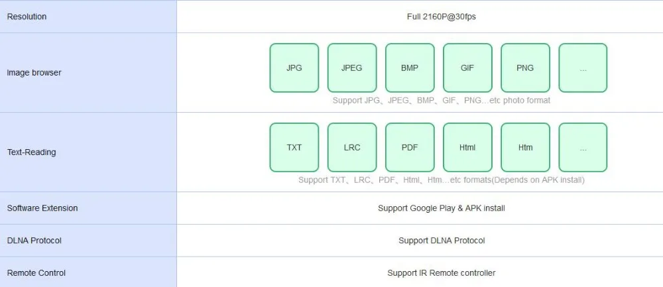
Task: Select the Htm format tile
Action: 525,147
